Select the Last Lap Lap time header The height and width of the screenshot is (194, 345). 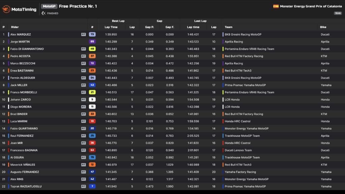(x=193, y=27)
